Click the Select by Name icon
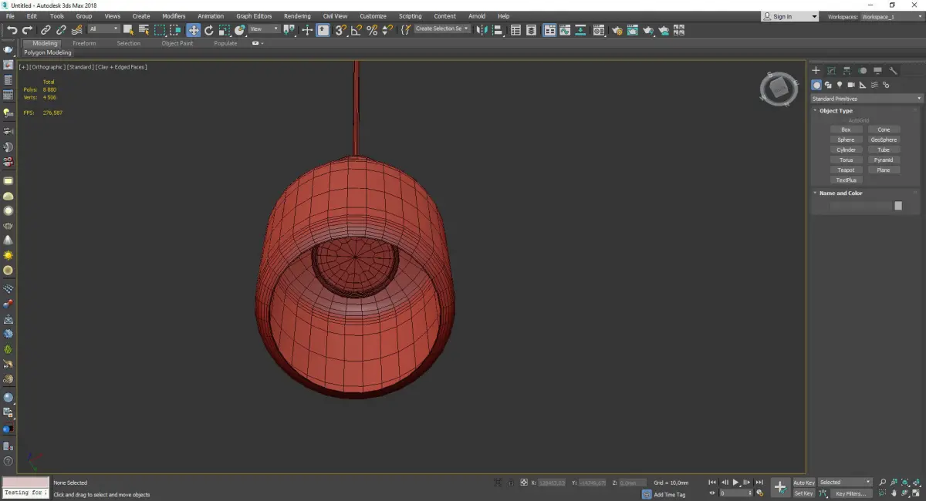The height and width of the screenshot is (501, 926). click(x=144, y=30)
